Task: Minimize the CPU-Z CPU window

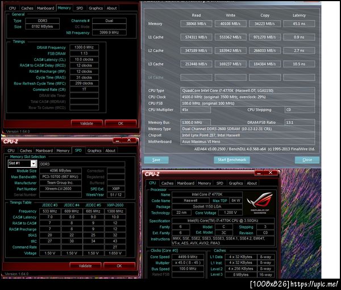Action: click(x=259, y=173)
